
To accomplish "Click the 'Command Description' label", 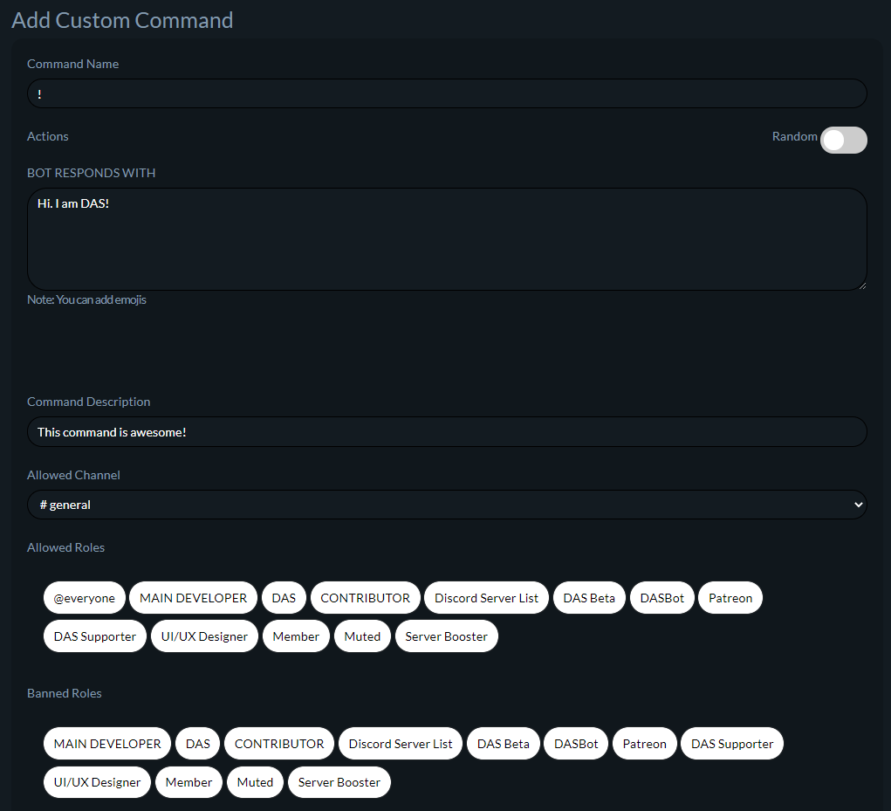I will tap(89, 402).
